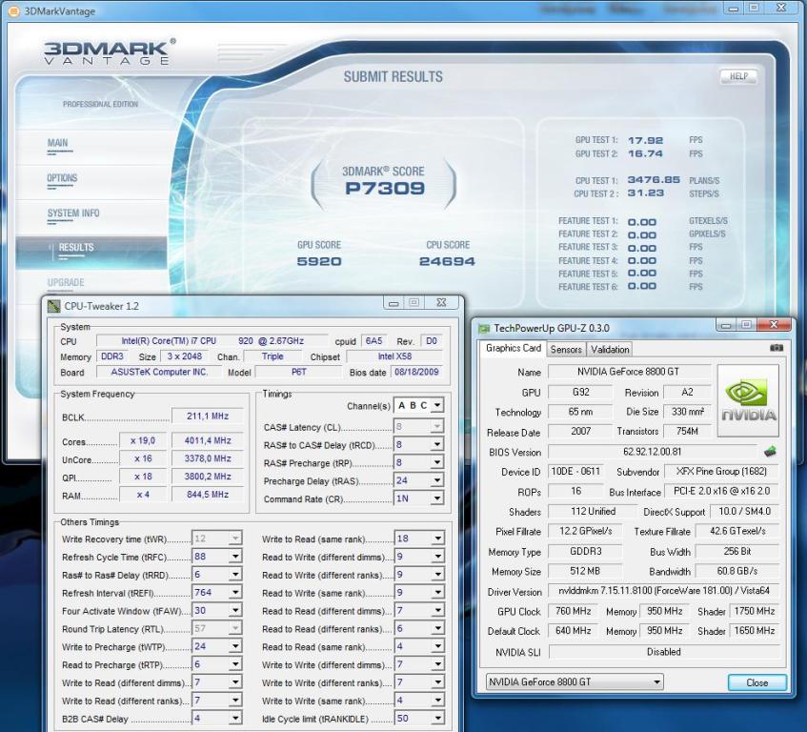Image resolution: width=807 pixels, height=732 pixels.
Task: Click the CPU model field in CPU-Tweaker
Action: tap(212, 341)
